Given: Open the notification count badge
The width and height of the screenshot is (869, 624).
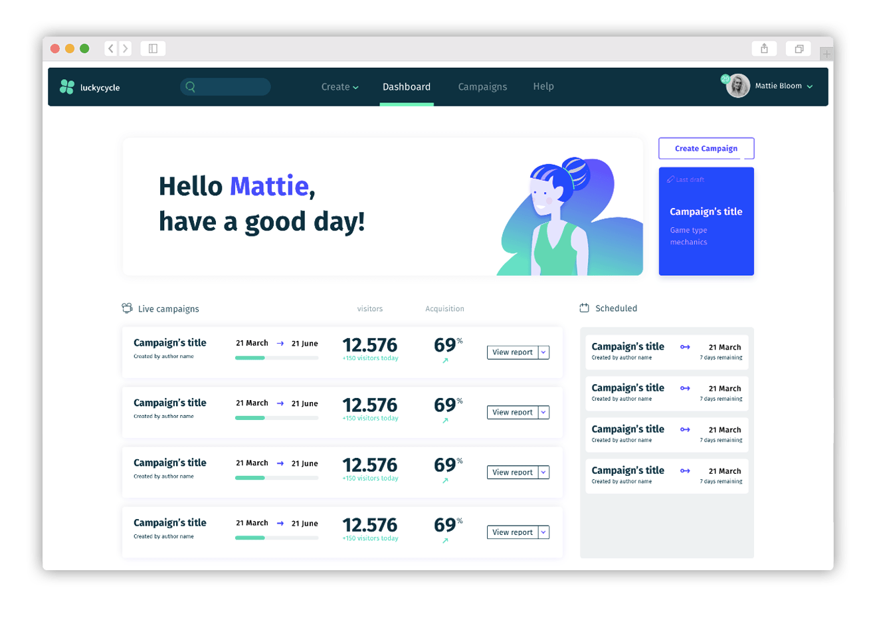Looking at the screenshot, I should pos(725,79).
